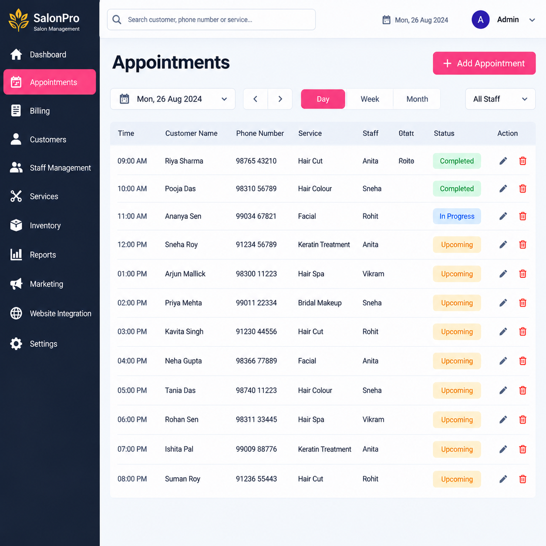Open the date picker showing Mon, 26 Aug 2024
The image size is (546, 546).
coord(173,99)
